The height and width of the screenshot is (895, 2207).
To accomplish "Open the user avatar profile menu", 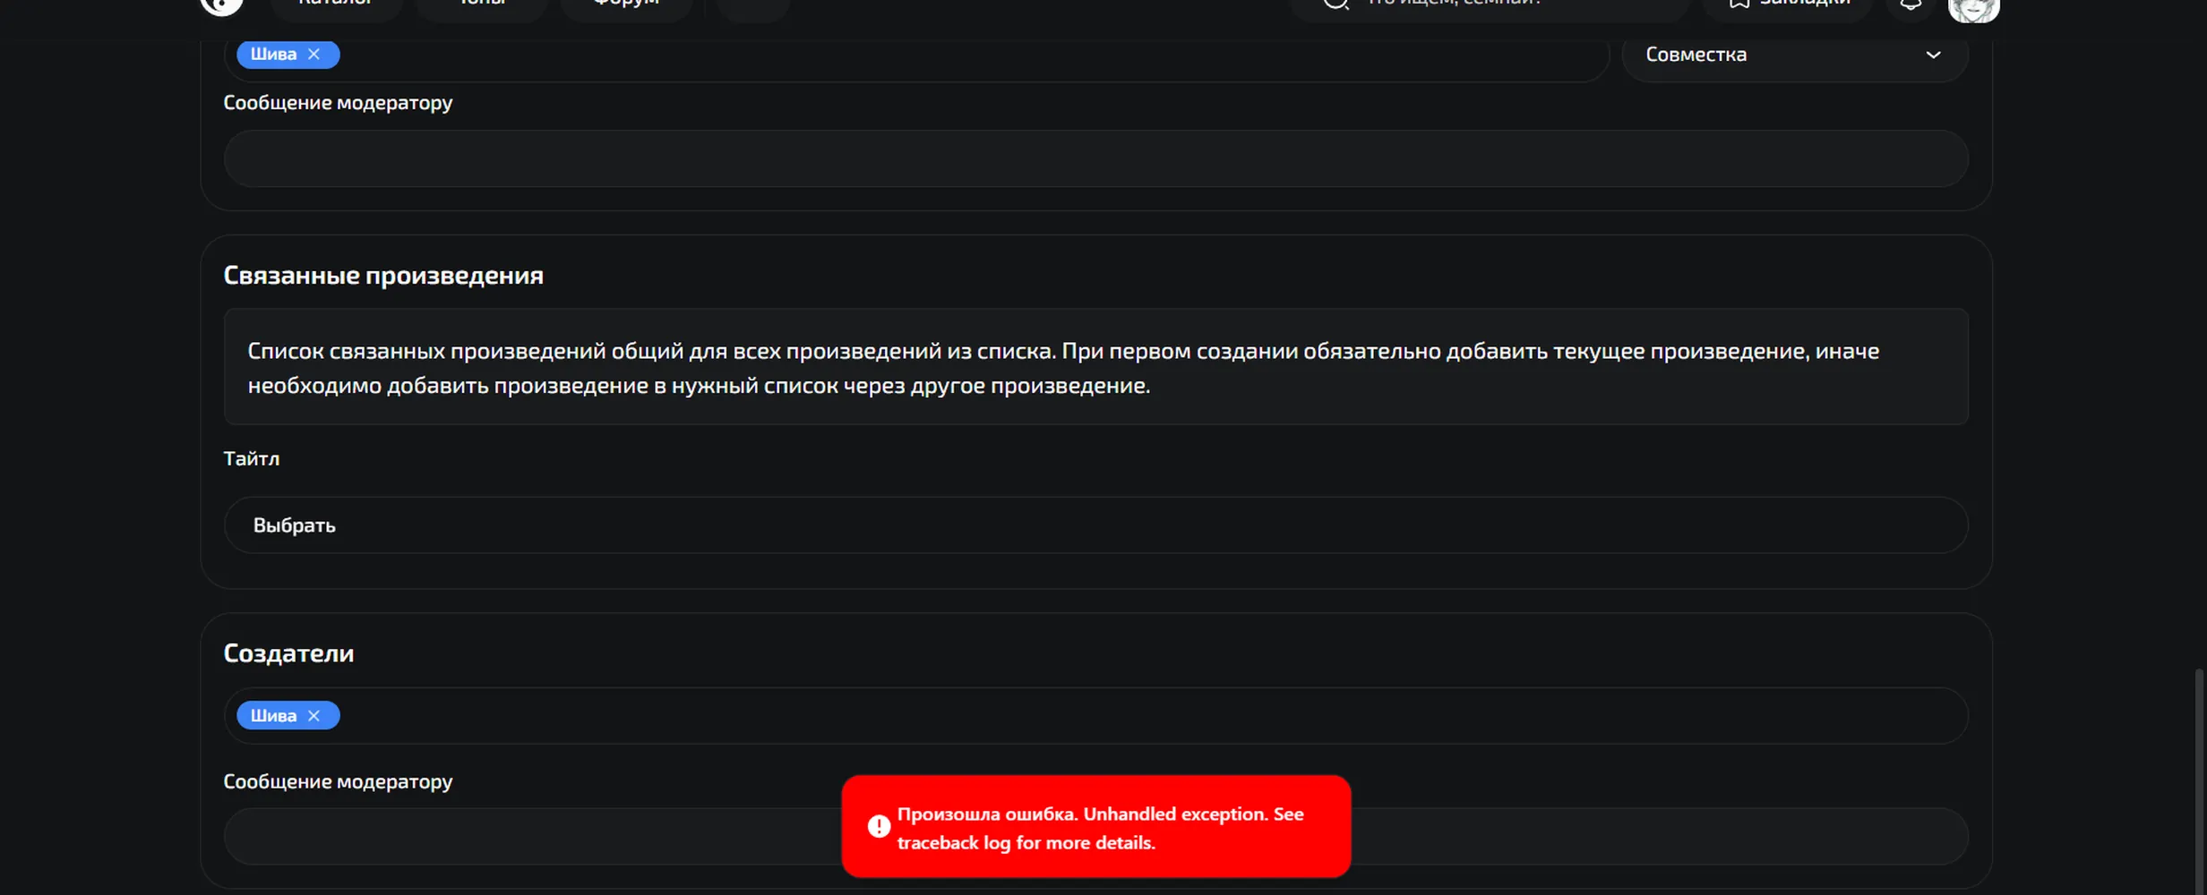I will [1973, 7].
